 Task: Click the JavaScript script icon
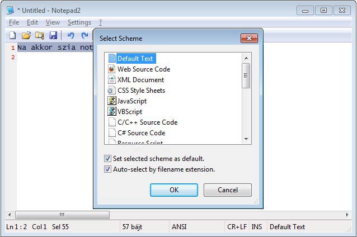[112, 101]
